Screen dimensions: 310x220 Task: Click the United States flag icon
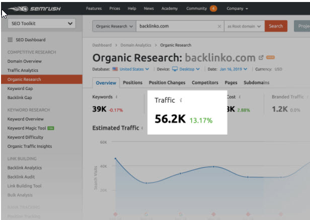tap(115, 69)
